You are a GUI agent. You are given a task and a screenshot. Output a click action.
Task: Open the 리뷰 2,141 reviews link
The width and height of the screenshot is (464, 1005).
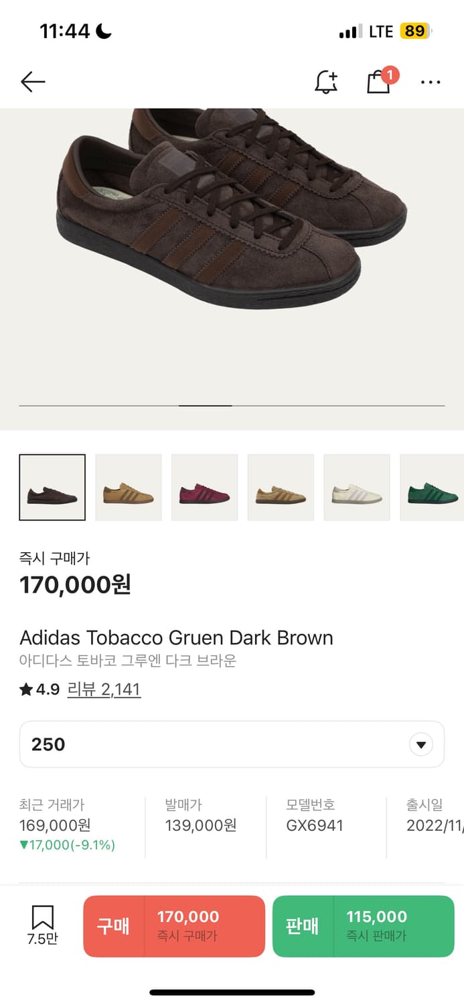coord(104,689)
